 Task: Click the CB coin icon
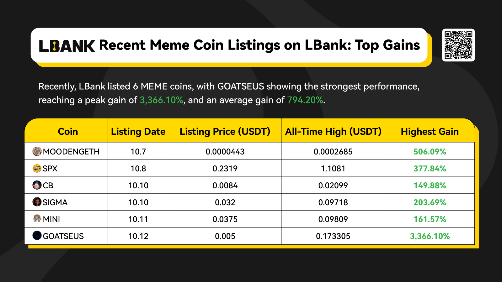pyautogui.click(x=37, y=185)
